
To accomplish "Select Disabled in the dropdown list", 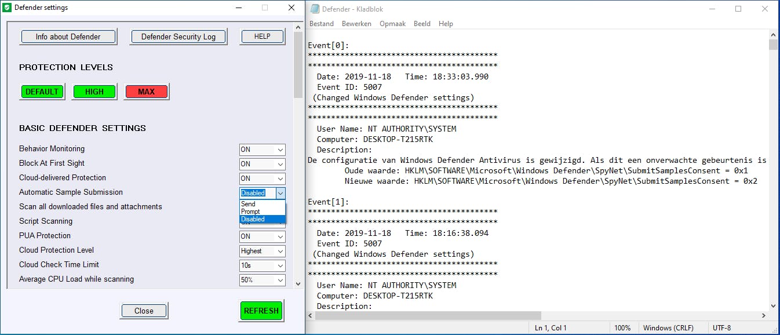I will [263, 219].
